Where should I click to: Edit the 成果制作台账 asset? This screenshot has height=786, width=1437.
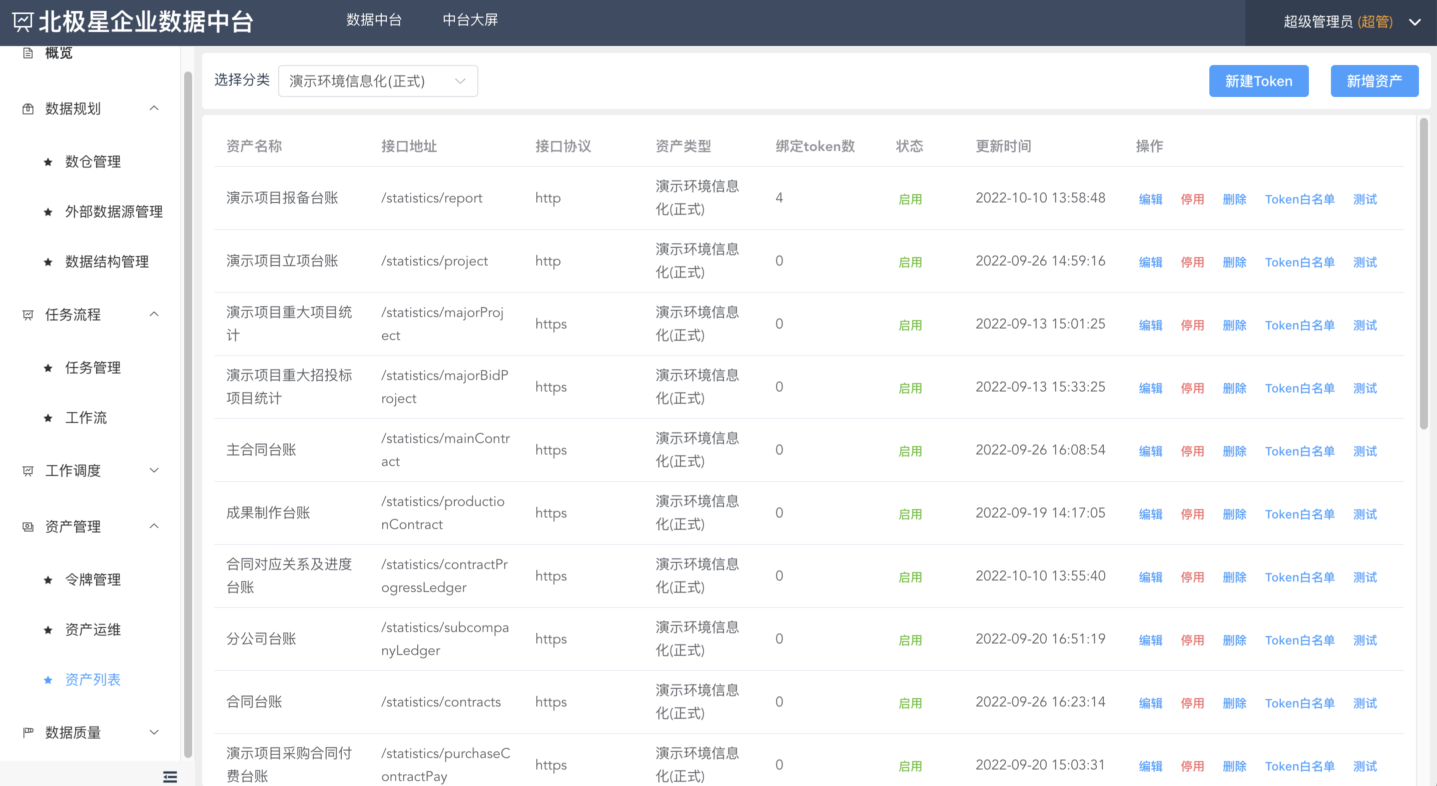[1150, 514]
